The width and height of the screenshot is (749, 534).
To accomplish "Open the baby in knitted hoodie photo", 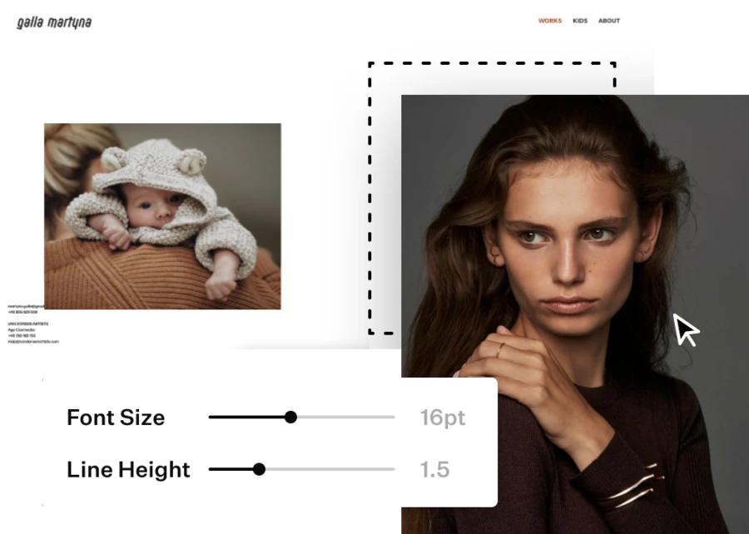I will 162,216.
